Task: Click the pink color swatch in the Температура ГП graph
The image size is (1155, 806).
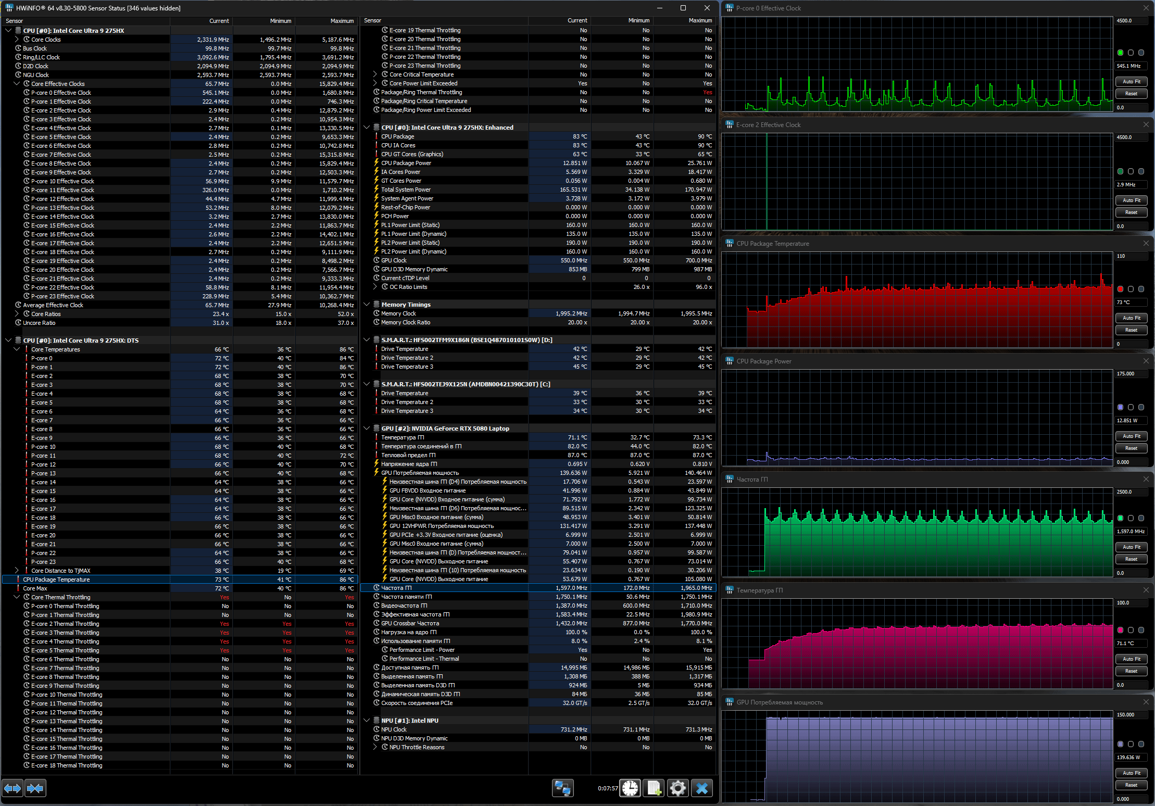Action: [1120, 630]
